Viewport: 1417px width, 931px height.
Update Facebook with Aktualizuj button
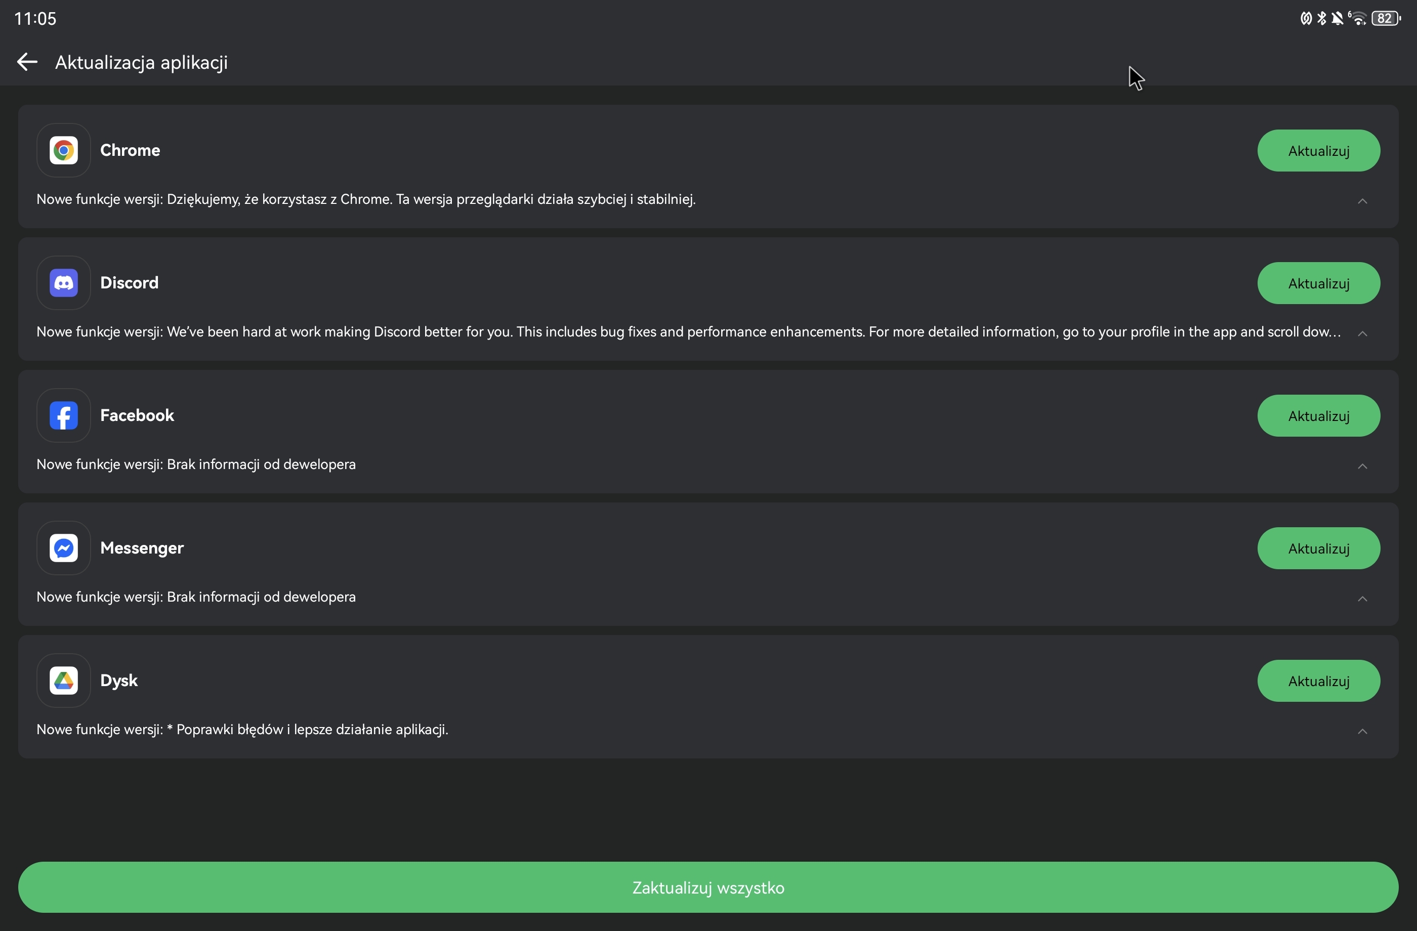[x=1319, y=415]
